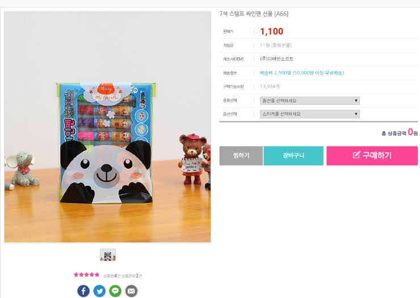The width and height of the screenshot is (420, 298).
Task: Share product via Twitter bird icon
Action: point(99,291)
